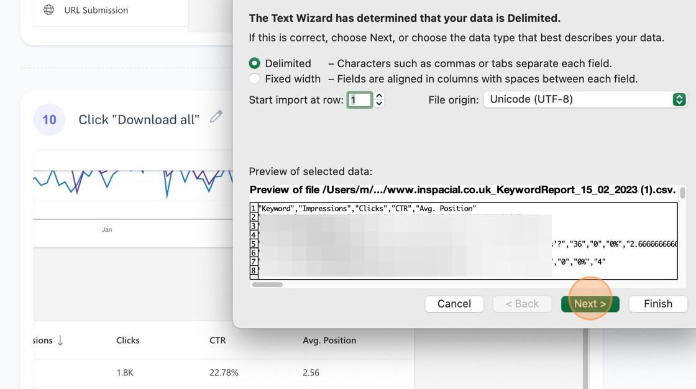Click the sort arrow next to Impressions column
Screen dimensions: 696x389
[x=60, y=341]
